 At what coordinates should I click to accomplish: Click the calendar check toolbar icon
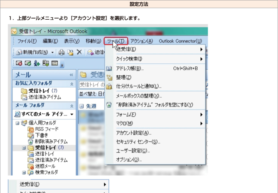click(46, 63)
